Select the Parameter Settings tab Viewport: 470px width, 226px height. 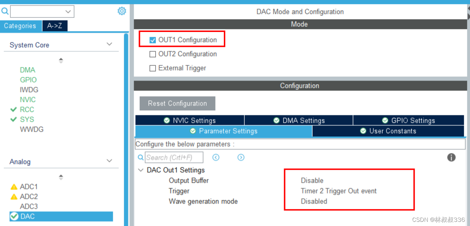[224, 131]
